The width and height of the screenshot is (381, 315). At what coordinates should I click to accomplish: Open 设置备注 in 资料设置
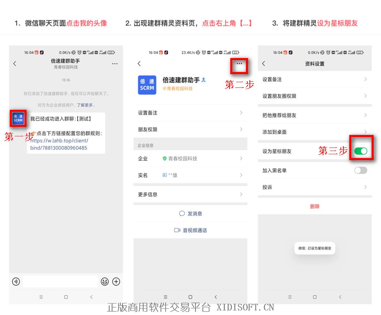pyautogui.click(x=315, y=79)
